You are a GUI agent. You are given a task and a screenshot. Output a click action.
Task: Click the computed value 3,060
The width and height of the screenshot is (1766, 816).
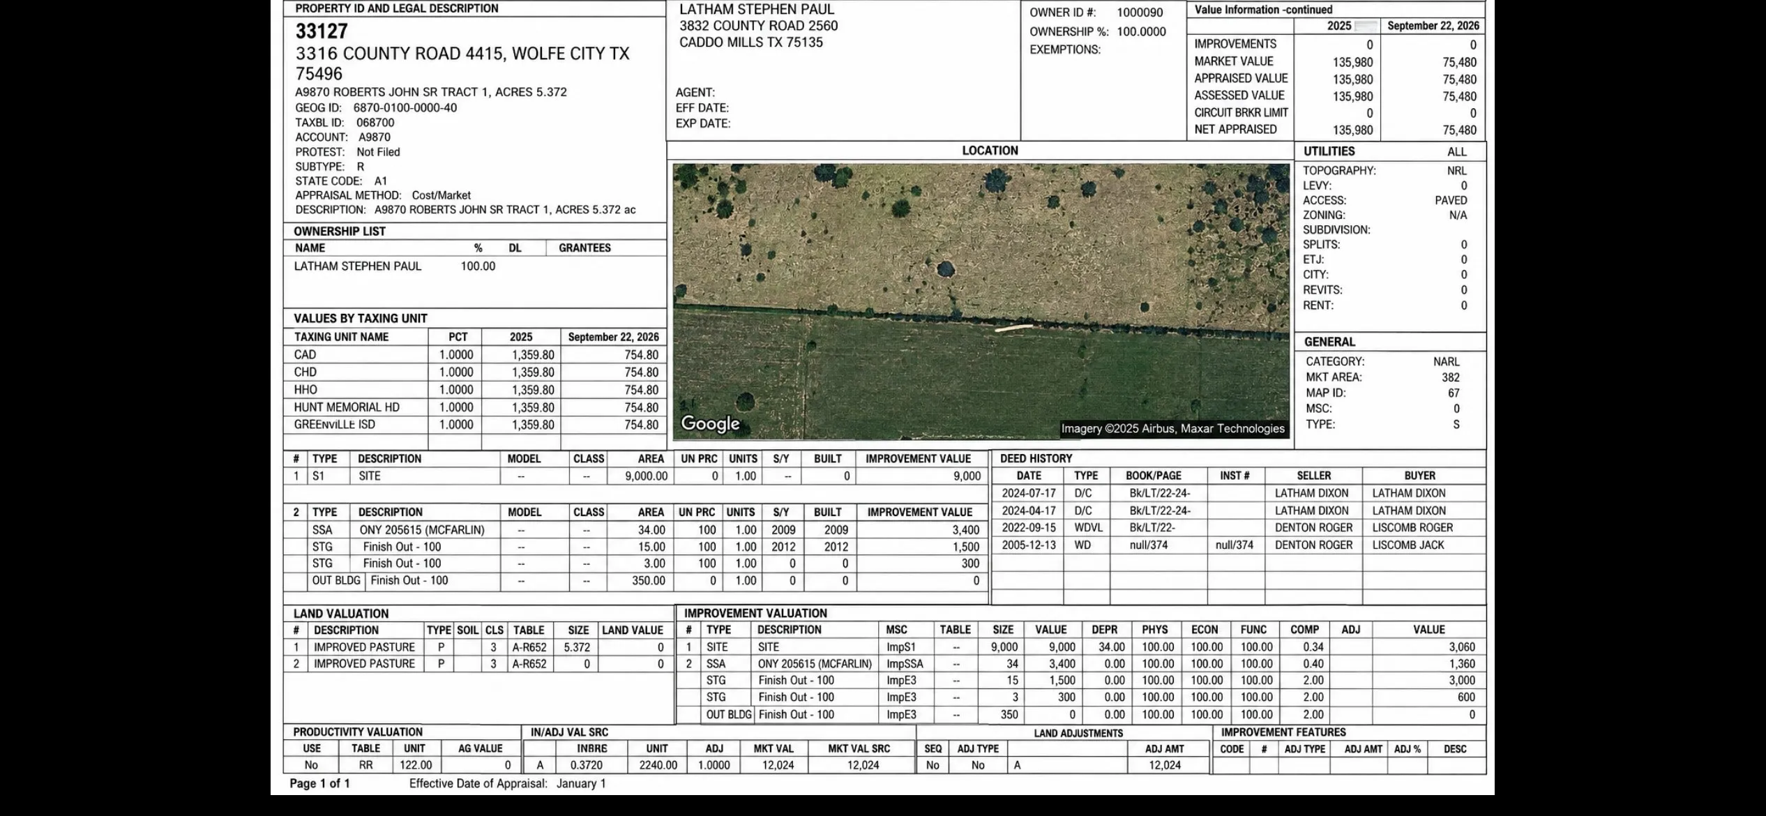[1462, 647]
